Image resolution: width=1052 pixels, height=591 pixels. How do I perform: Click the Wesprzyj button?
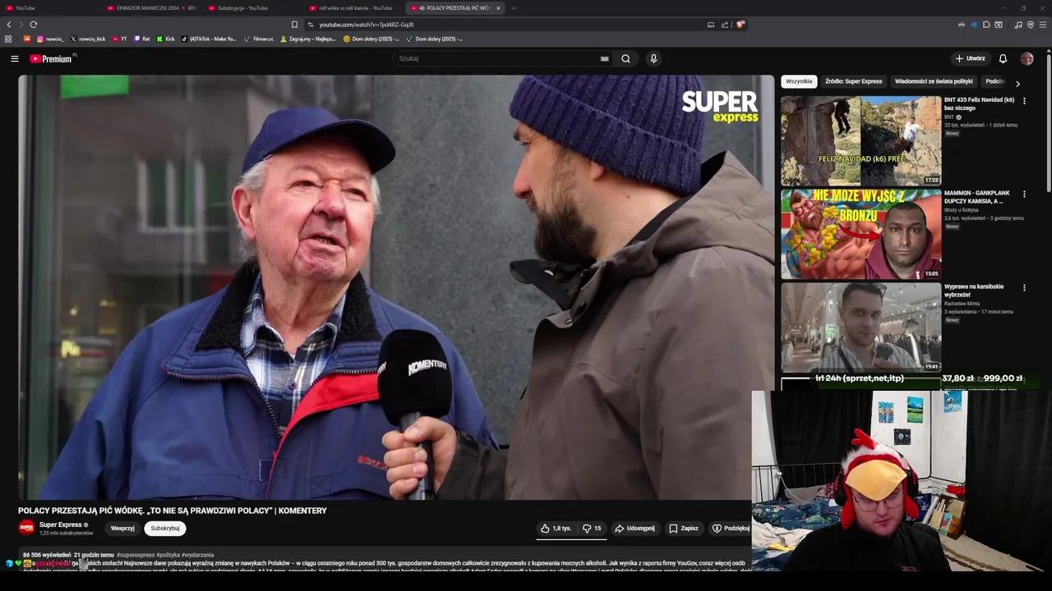point(122,529)
